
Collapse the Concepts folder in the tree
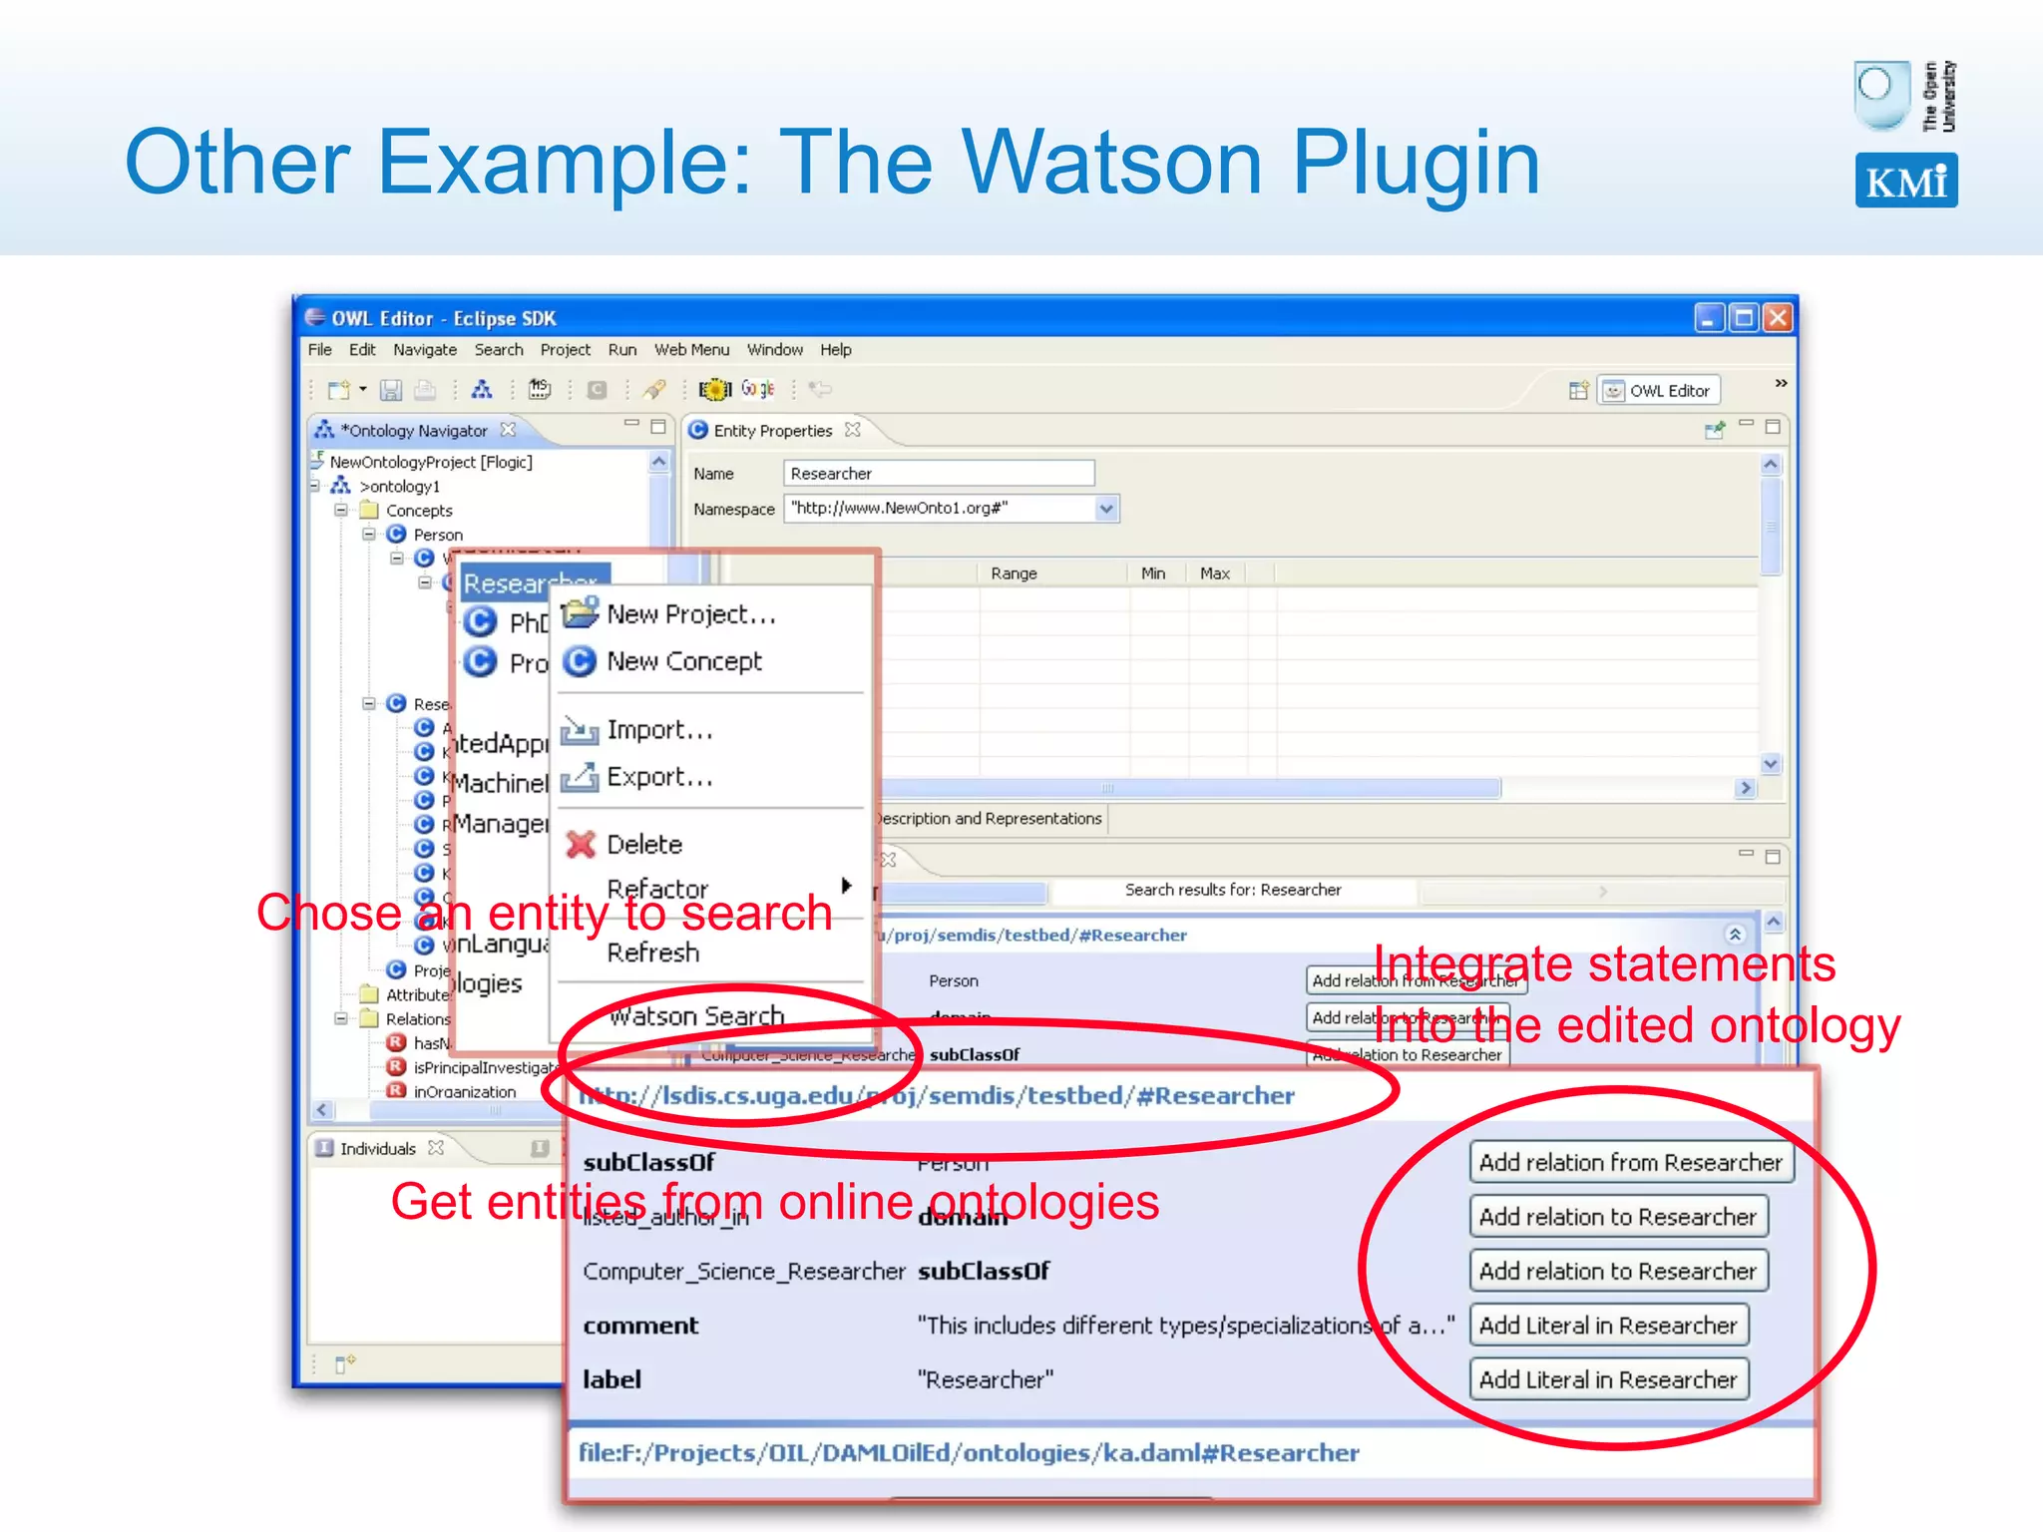342,511
